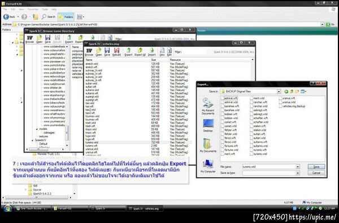Open Explorer View menu

pos(21,9)
